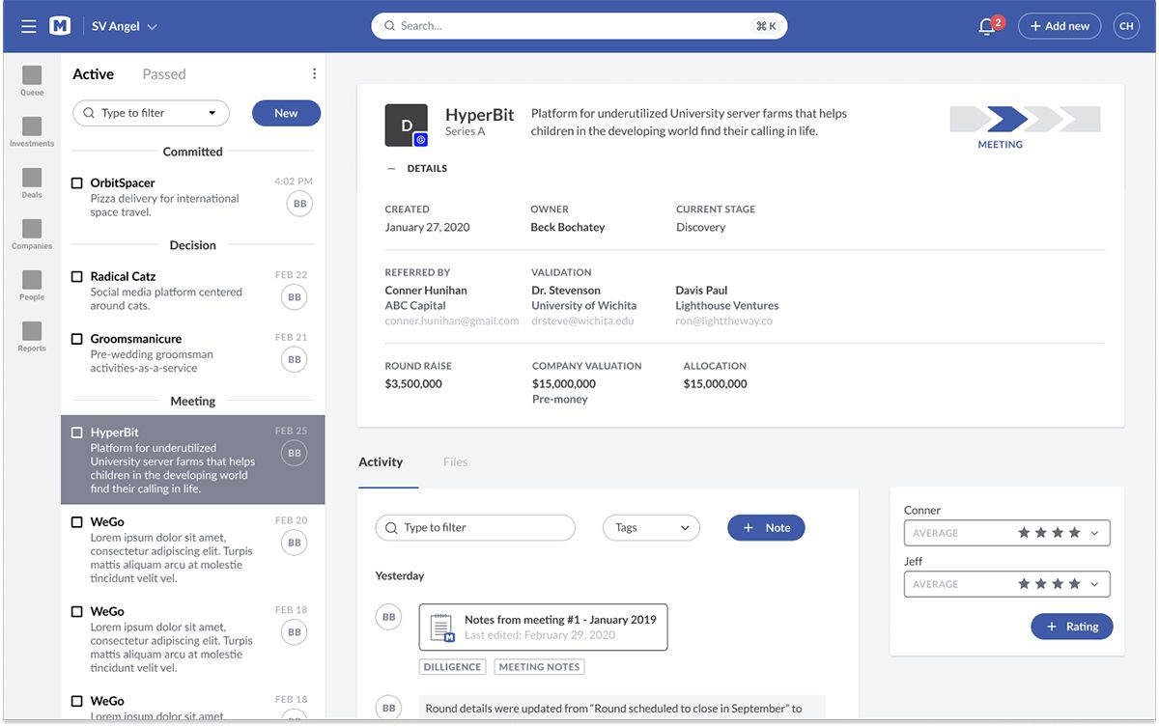Click ron@lighttheway.co email
The image size is (1159, 726).
click(x=724, y=321)
